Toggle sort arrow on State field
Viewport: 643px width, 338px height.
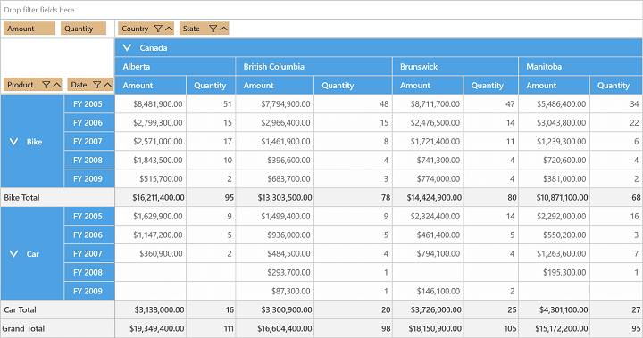tap(223, 29)
